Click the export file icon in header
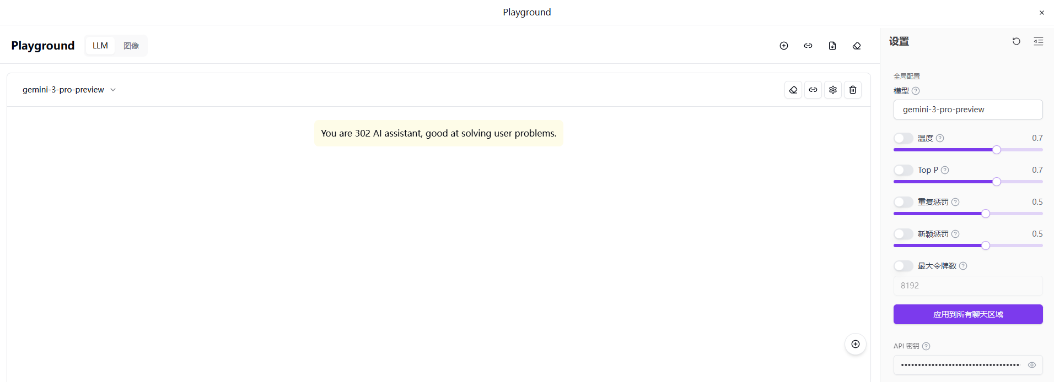Screen dimensions: 1054x382 point(832,46)
